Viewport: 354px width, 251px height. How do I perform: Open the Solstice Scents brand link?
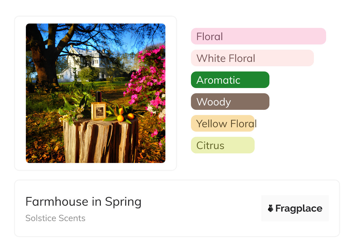(x=55, y=218)
